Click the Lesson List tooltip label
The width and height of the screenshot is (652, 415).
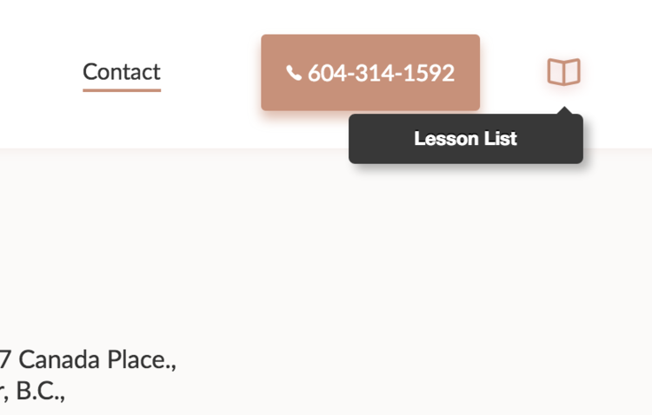(465, 138)
